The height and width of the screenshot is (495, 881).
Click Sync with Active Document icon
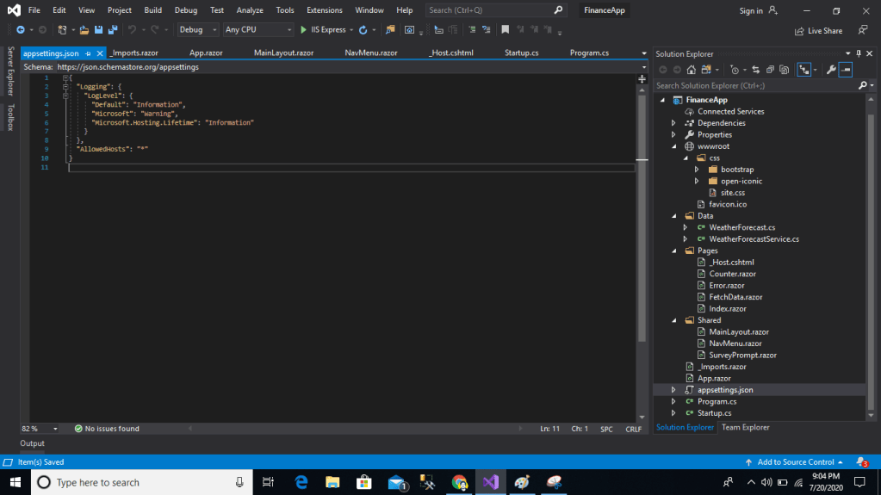pyautogui.click(x=755, y=70)
